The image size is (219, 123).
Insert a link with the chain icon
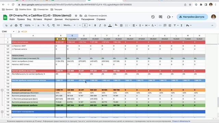(x=160, y=25)
